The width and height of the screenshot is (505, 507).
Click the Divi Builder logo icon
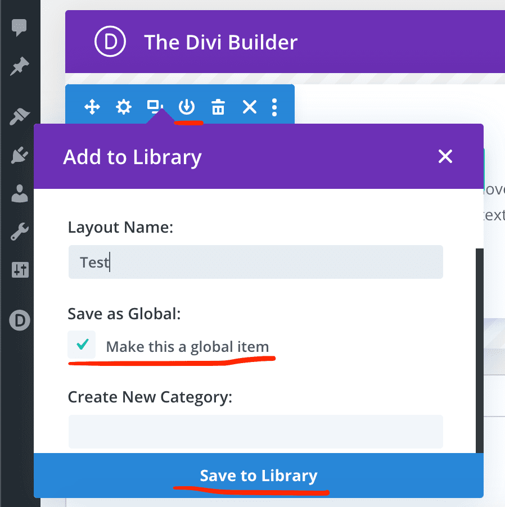coord(110,42)
